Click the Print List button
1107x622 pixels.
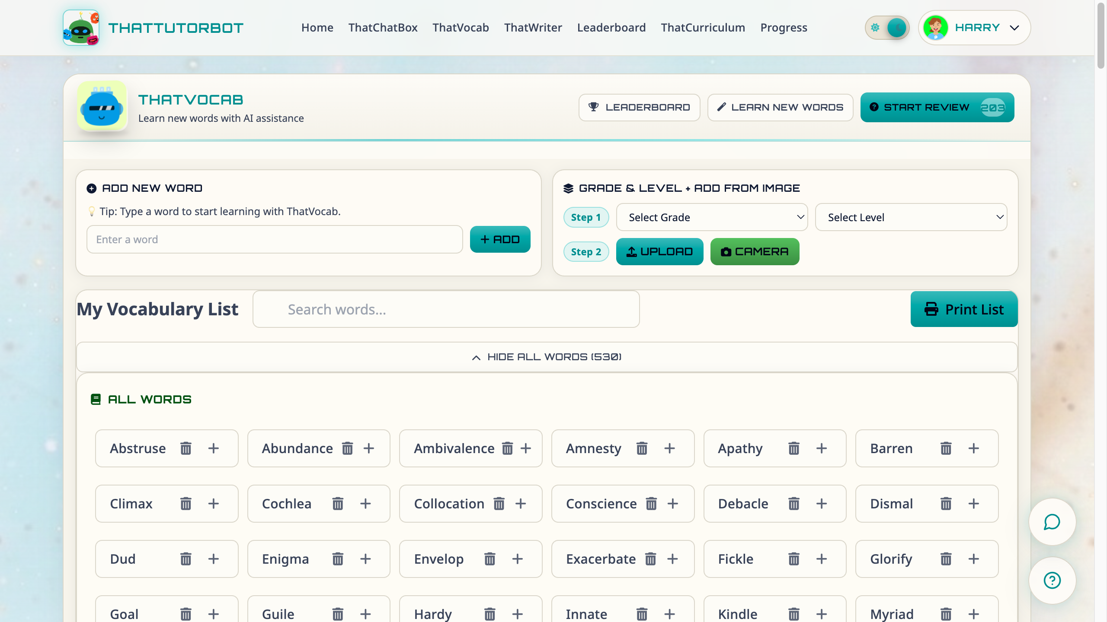(964, 309)
